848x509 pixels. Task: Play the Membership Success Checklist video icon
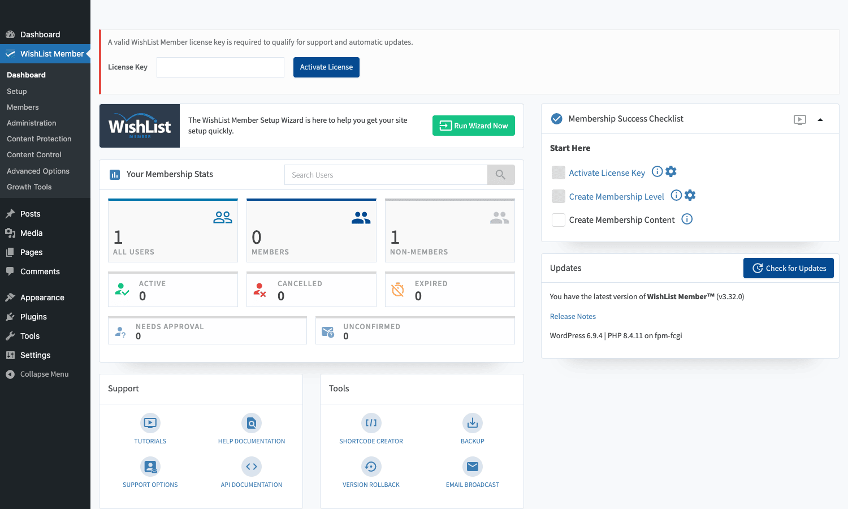pos(800,119)
